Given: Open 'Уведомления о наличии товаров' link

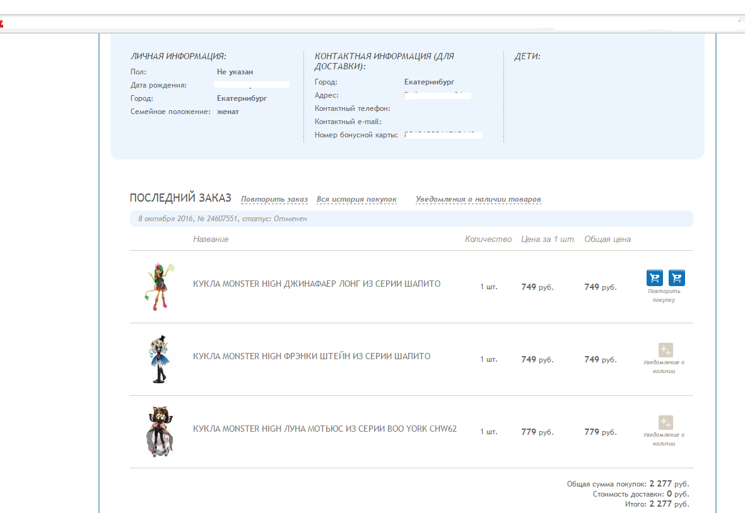Looking at the screenshot, I should click(478, 199).
